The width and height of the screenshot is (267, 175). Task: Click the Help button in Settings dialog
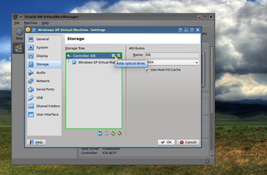tap(36, 142)
